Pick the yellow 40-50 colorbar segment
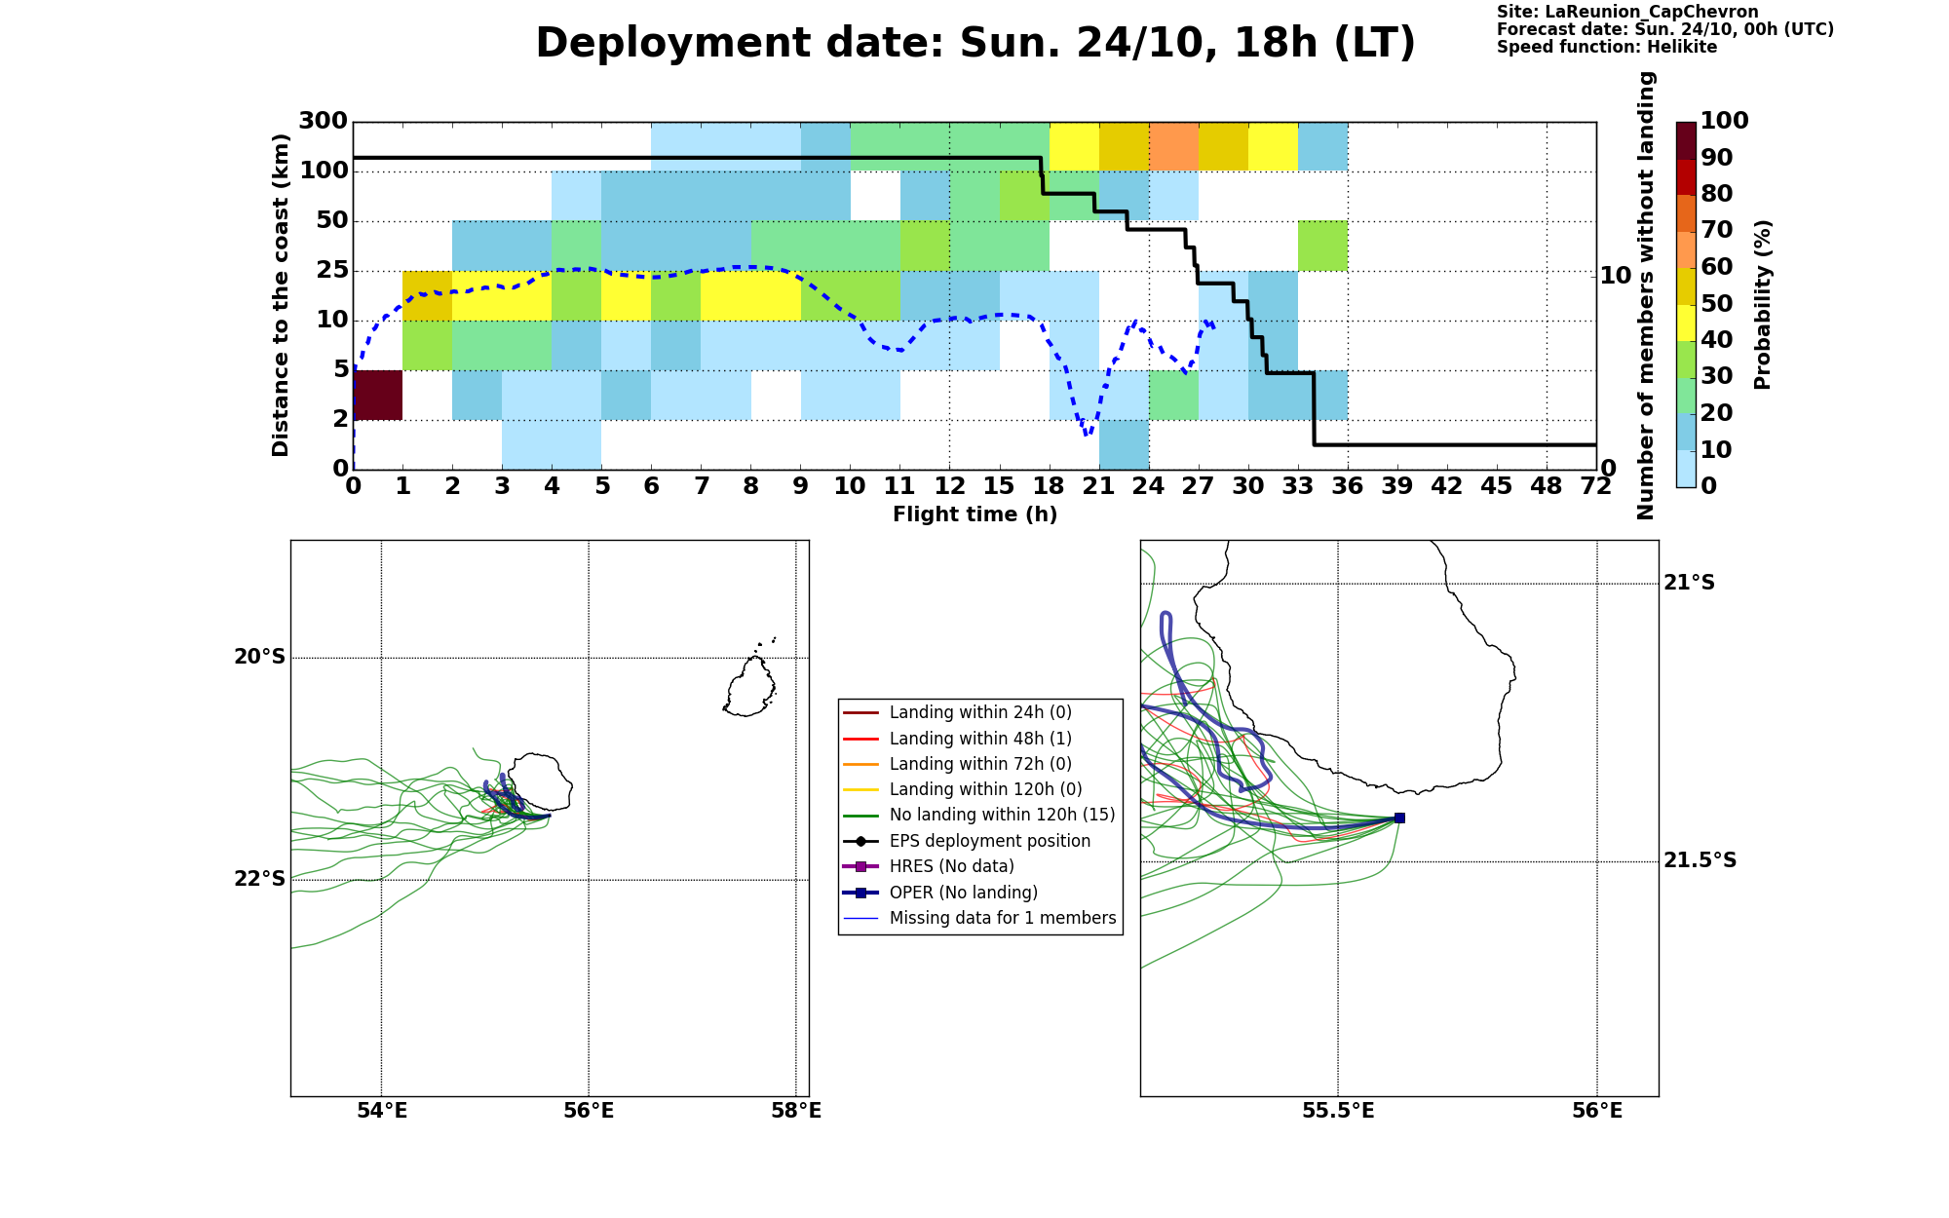The image size is (1949, 1218). [x=1686, y=324]
